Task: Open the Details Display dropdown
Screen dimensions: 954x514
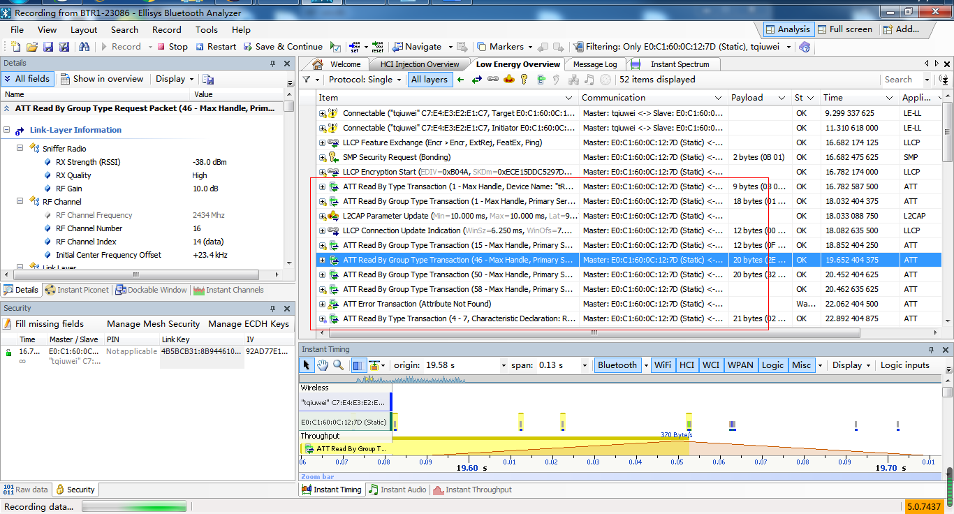Action: tap(175, 79)
